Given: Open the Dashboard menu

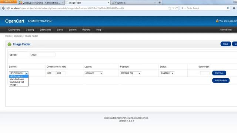Looking at the screenshot, I should pyautogui.click(x=14, y=30).
